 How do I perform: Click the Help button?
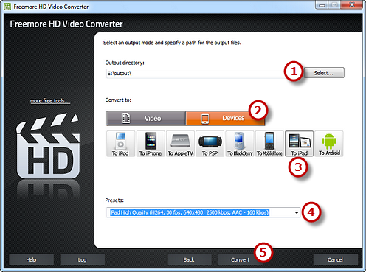(31, 259)
